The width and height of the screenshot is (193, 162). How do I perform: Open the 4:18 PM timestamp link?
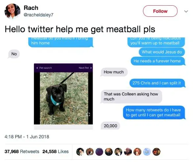click(27, 137)
